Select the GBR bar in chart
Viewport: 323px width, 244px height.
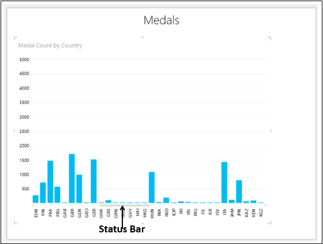pos(72,179)
